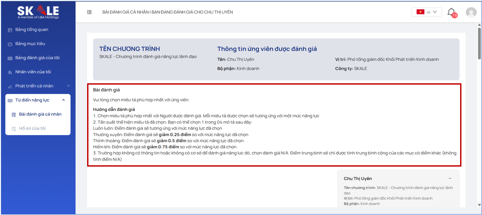Click the hamburger menu collapse icon
This screenshot has width=482, height=215.
[89, 12]
